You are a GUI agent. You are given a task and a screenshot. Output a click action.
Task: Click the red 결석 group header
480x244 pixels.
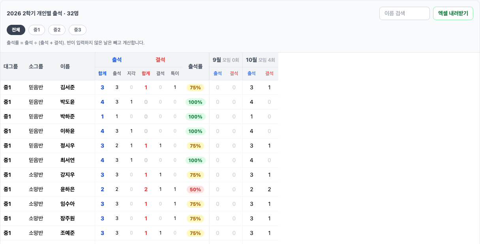(160, 60)
